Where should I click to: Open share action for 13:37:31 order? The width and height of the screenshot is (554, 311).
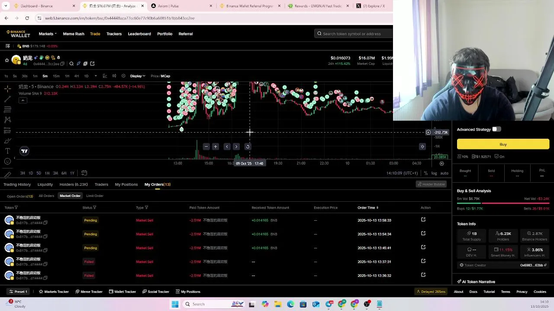click(x=423, y=261)
